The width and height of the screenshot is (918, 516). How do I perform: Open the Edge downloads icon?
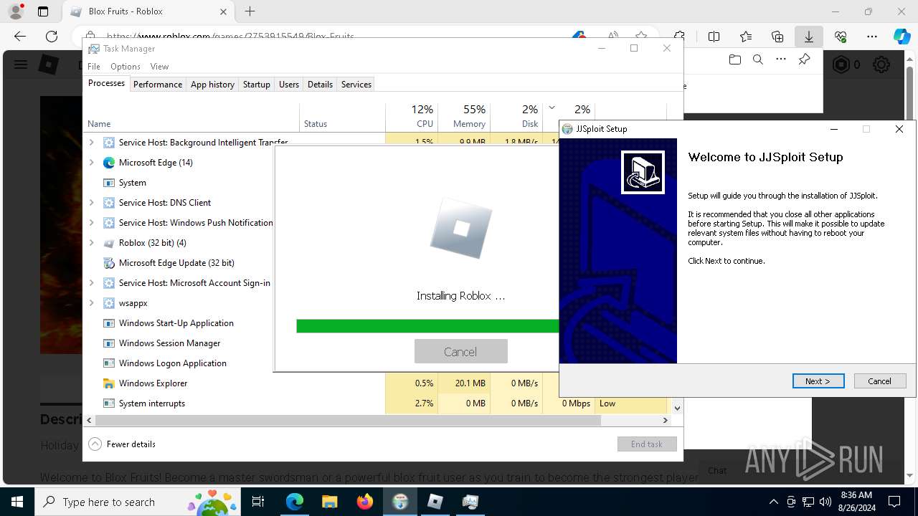click(x=808, y=37)
